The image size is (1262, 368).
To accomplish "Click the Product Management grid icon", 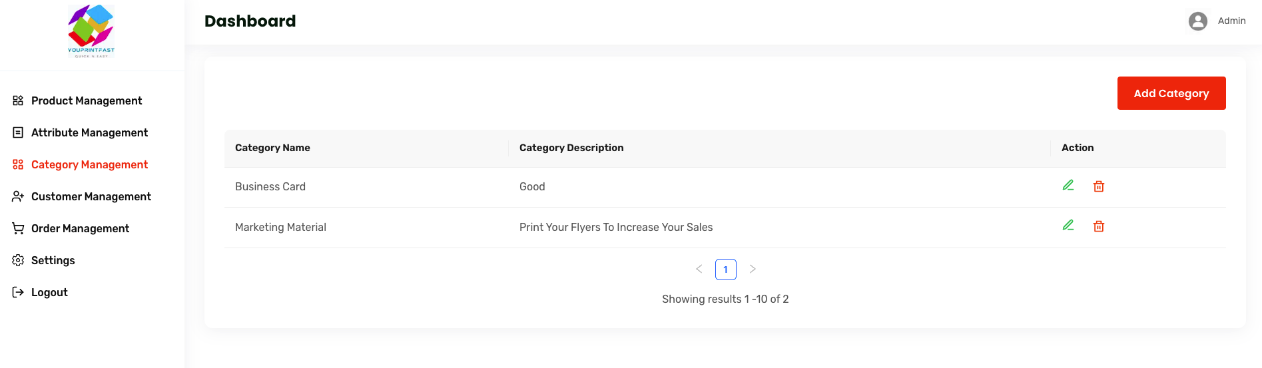I will pyautogui.click(x=18, y=100).
